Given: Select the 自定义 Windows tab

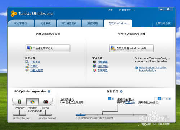Looking at the screenshot, I should click(x=118, y=23).
